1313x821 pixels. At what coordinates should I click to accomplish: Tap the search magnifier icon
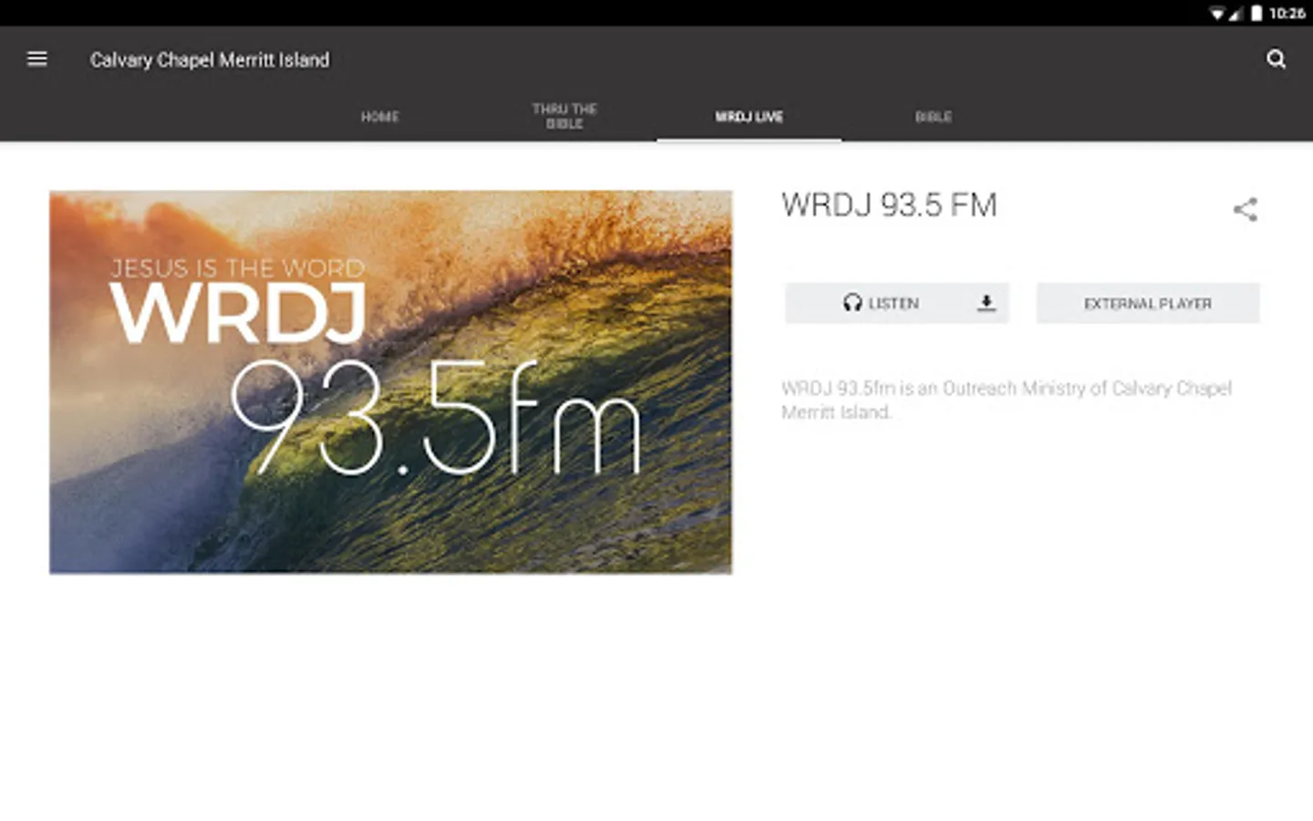pos(1276,59)
